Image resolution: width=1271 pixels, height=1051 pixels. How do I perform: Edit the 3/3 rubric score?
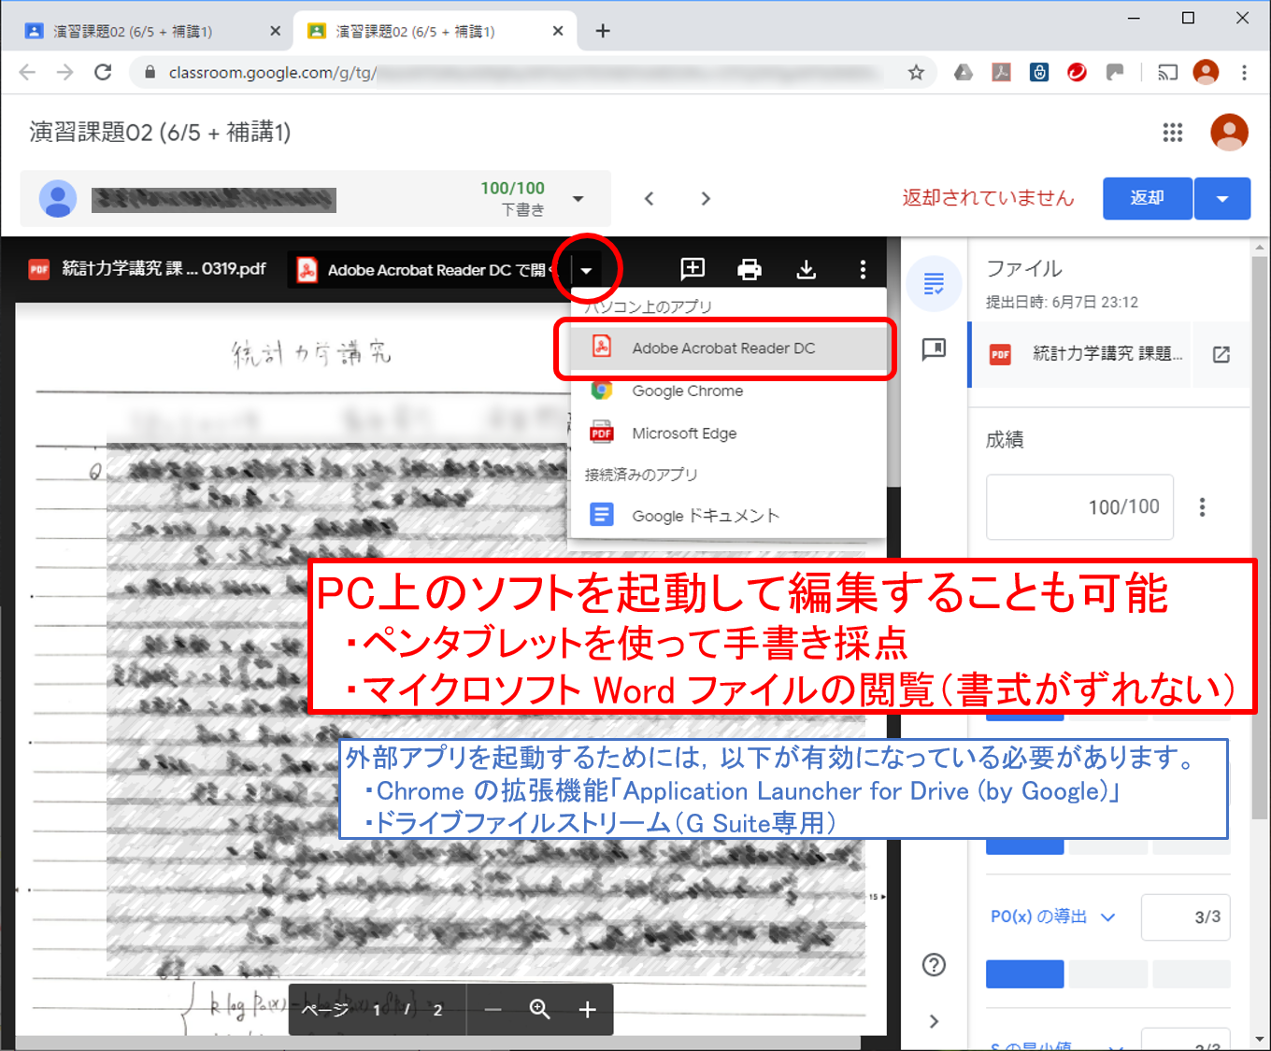1185,917
